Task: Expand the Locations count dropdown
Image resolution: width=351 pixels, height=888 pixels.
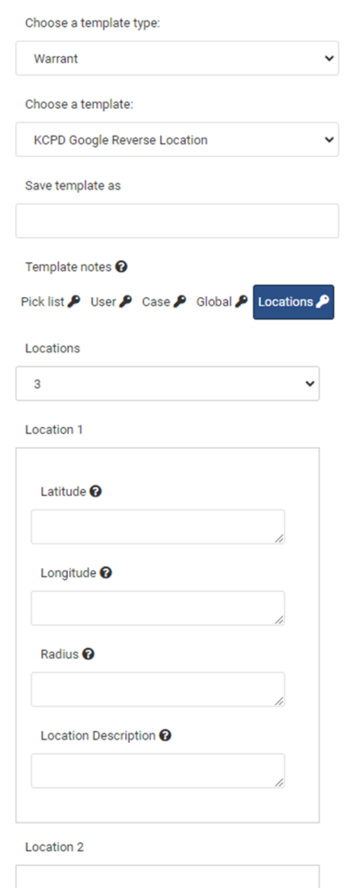Action: point(167,384)
